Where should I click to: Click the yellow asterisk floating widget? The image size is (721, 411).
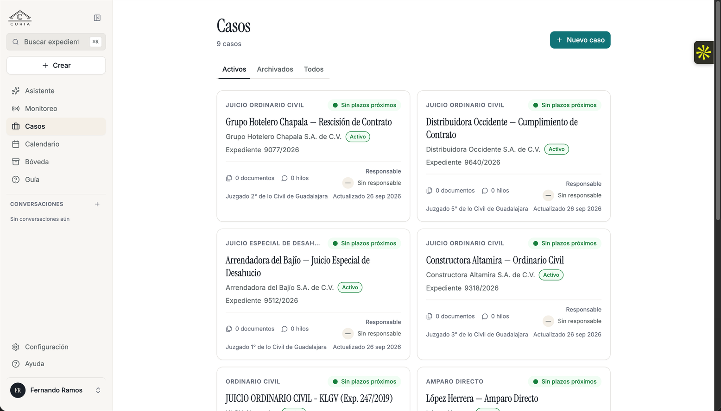tap(703, 52)
